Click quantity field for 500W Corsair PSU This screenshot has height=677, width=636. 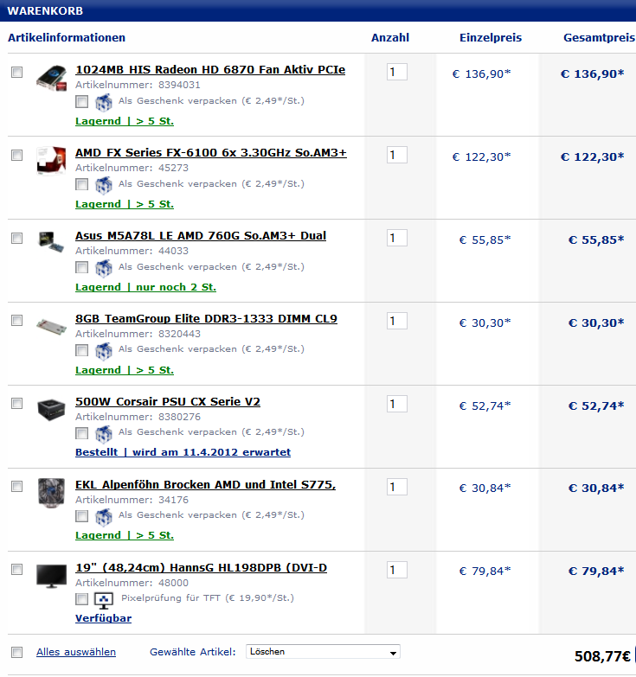coord(396,404)
